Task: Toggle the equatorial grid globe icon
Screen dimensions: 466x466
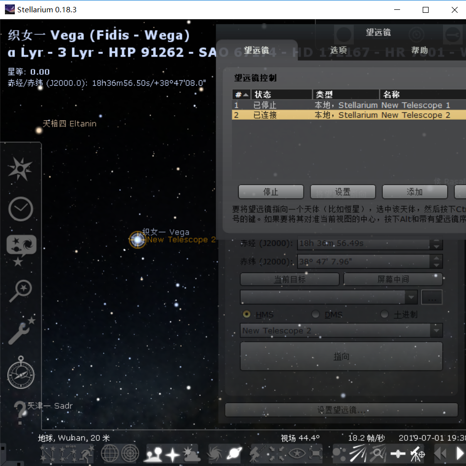Action: tap(110, 454)
